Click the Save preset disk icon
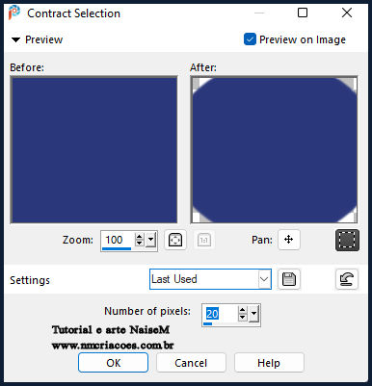The image size is (372, 386). 289,279
